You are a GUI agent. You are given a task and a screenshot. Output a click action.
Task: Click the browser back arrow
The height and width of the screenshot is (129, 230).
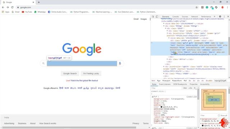coord(3,7)
